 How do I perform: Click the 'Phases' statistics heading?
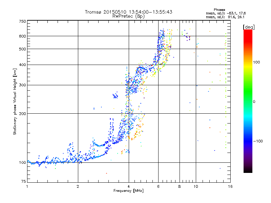pos(219,10)
